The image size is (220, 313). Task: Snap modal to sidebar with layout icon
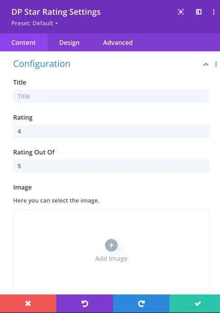(199, 12)
